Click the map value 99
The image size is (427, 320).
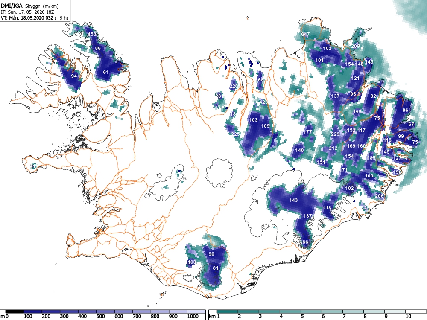click(401, 136)
